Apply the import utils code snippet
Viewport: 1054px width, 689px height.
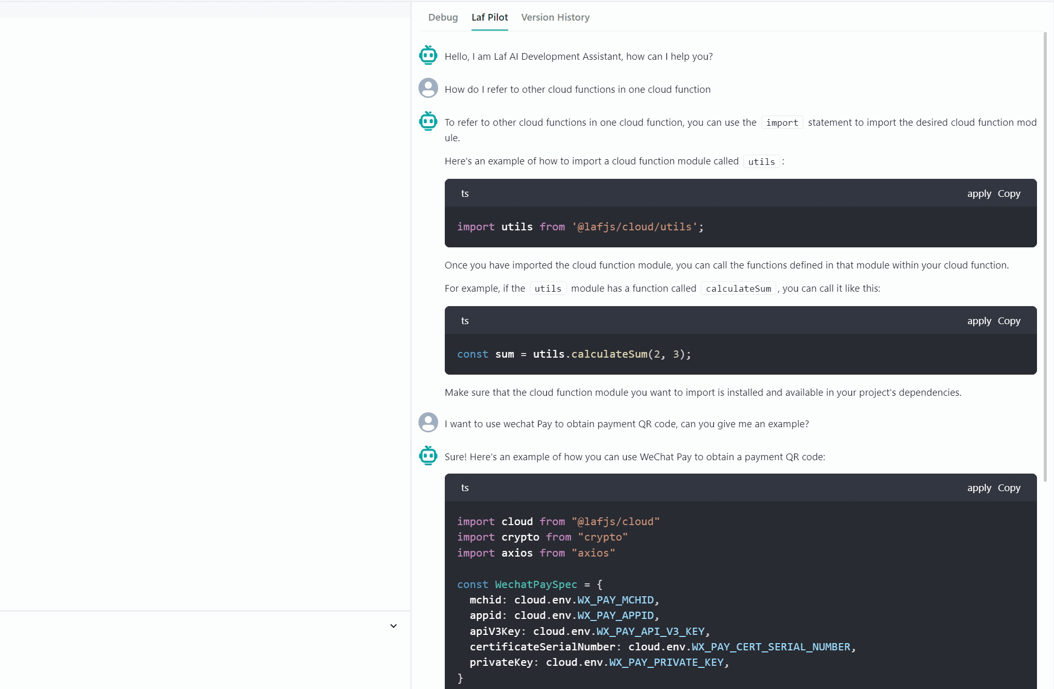click(979, 194)
